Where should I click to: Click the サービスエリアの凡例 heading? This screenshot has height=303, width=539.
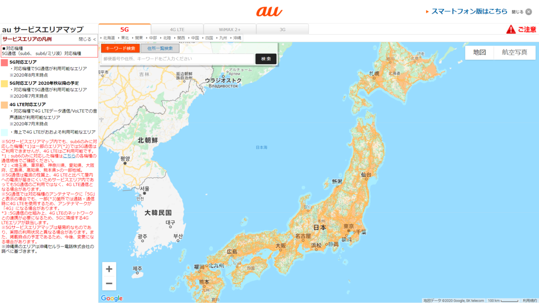pos(27,40)
